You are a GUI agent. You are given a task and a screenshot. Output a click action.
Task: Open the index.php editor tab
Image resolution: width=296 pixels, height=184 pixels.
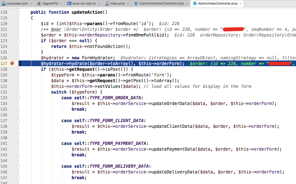(x=117, y=3)
